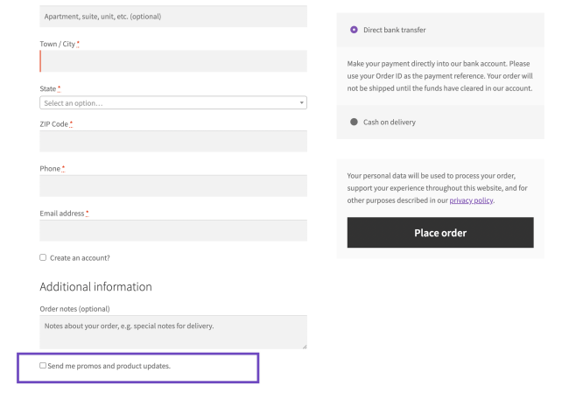Viewport: 569px width, 400px height.
Task: Click the Town / City field label
Action: 58,44
